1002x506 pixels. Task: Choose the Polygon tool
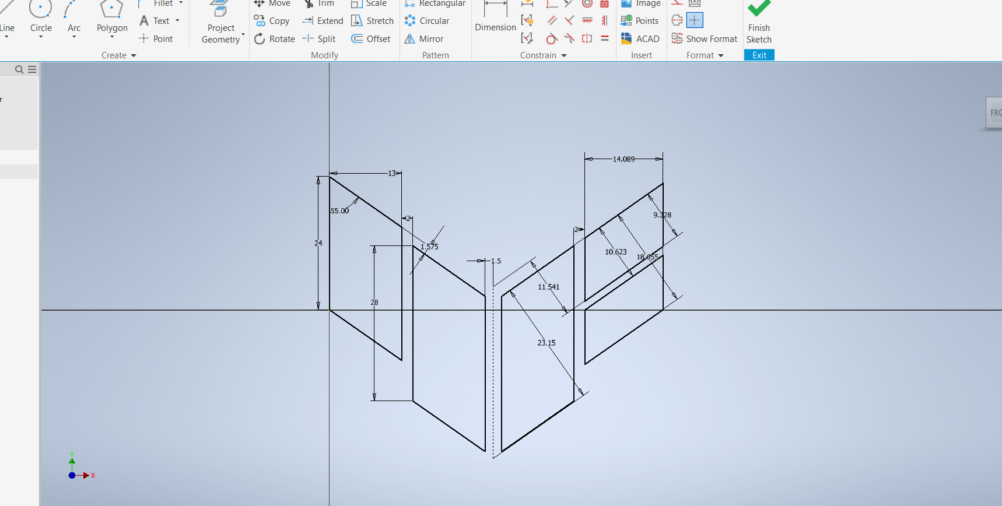112,17
